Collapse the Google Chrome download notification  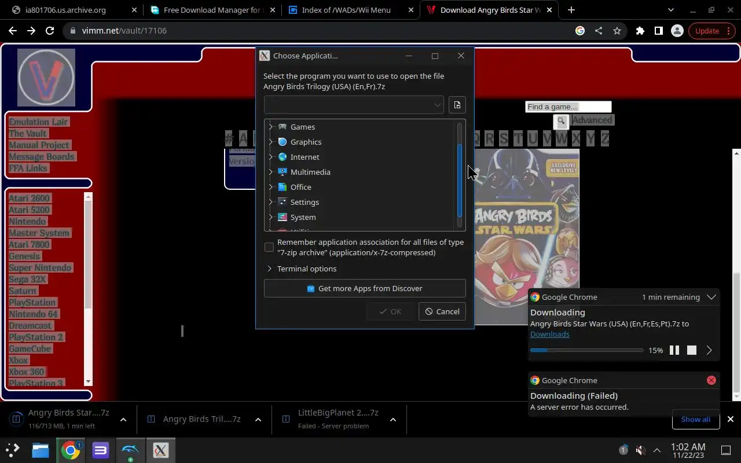711,297
